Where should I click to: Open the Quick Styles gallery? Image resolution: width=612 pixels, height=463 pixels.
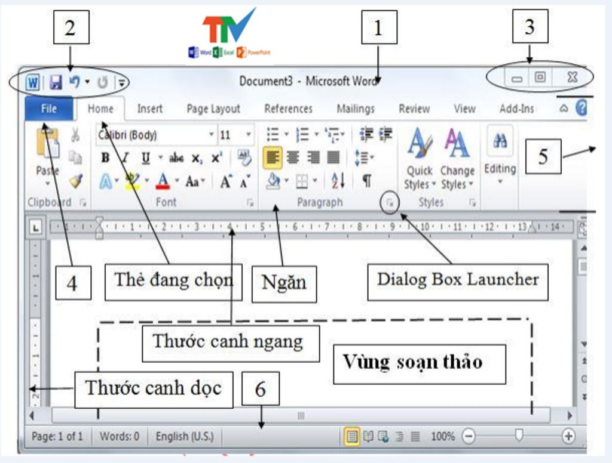tap(420, 160)
